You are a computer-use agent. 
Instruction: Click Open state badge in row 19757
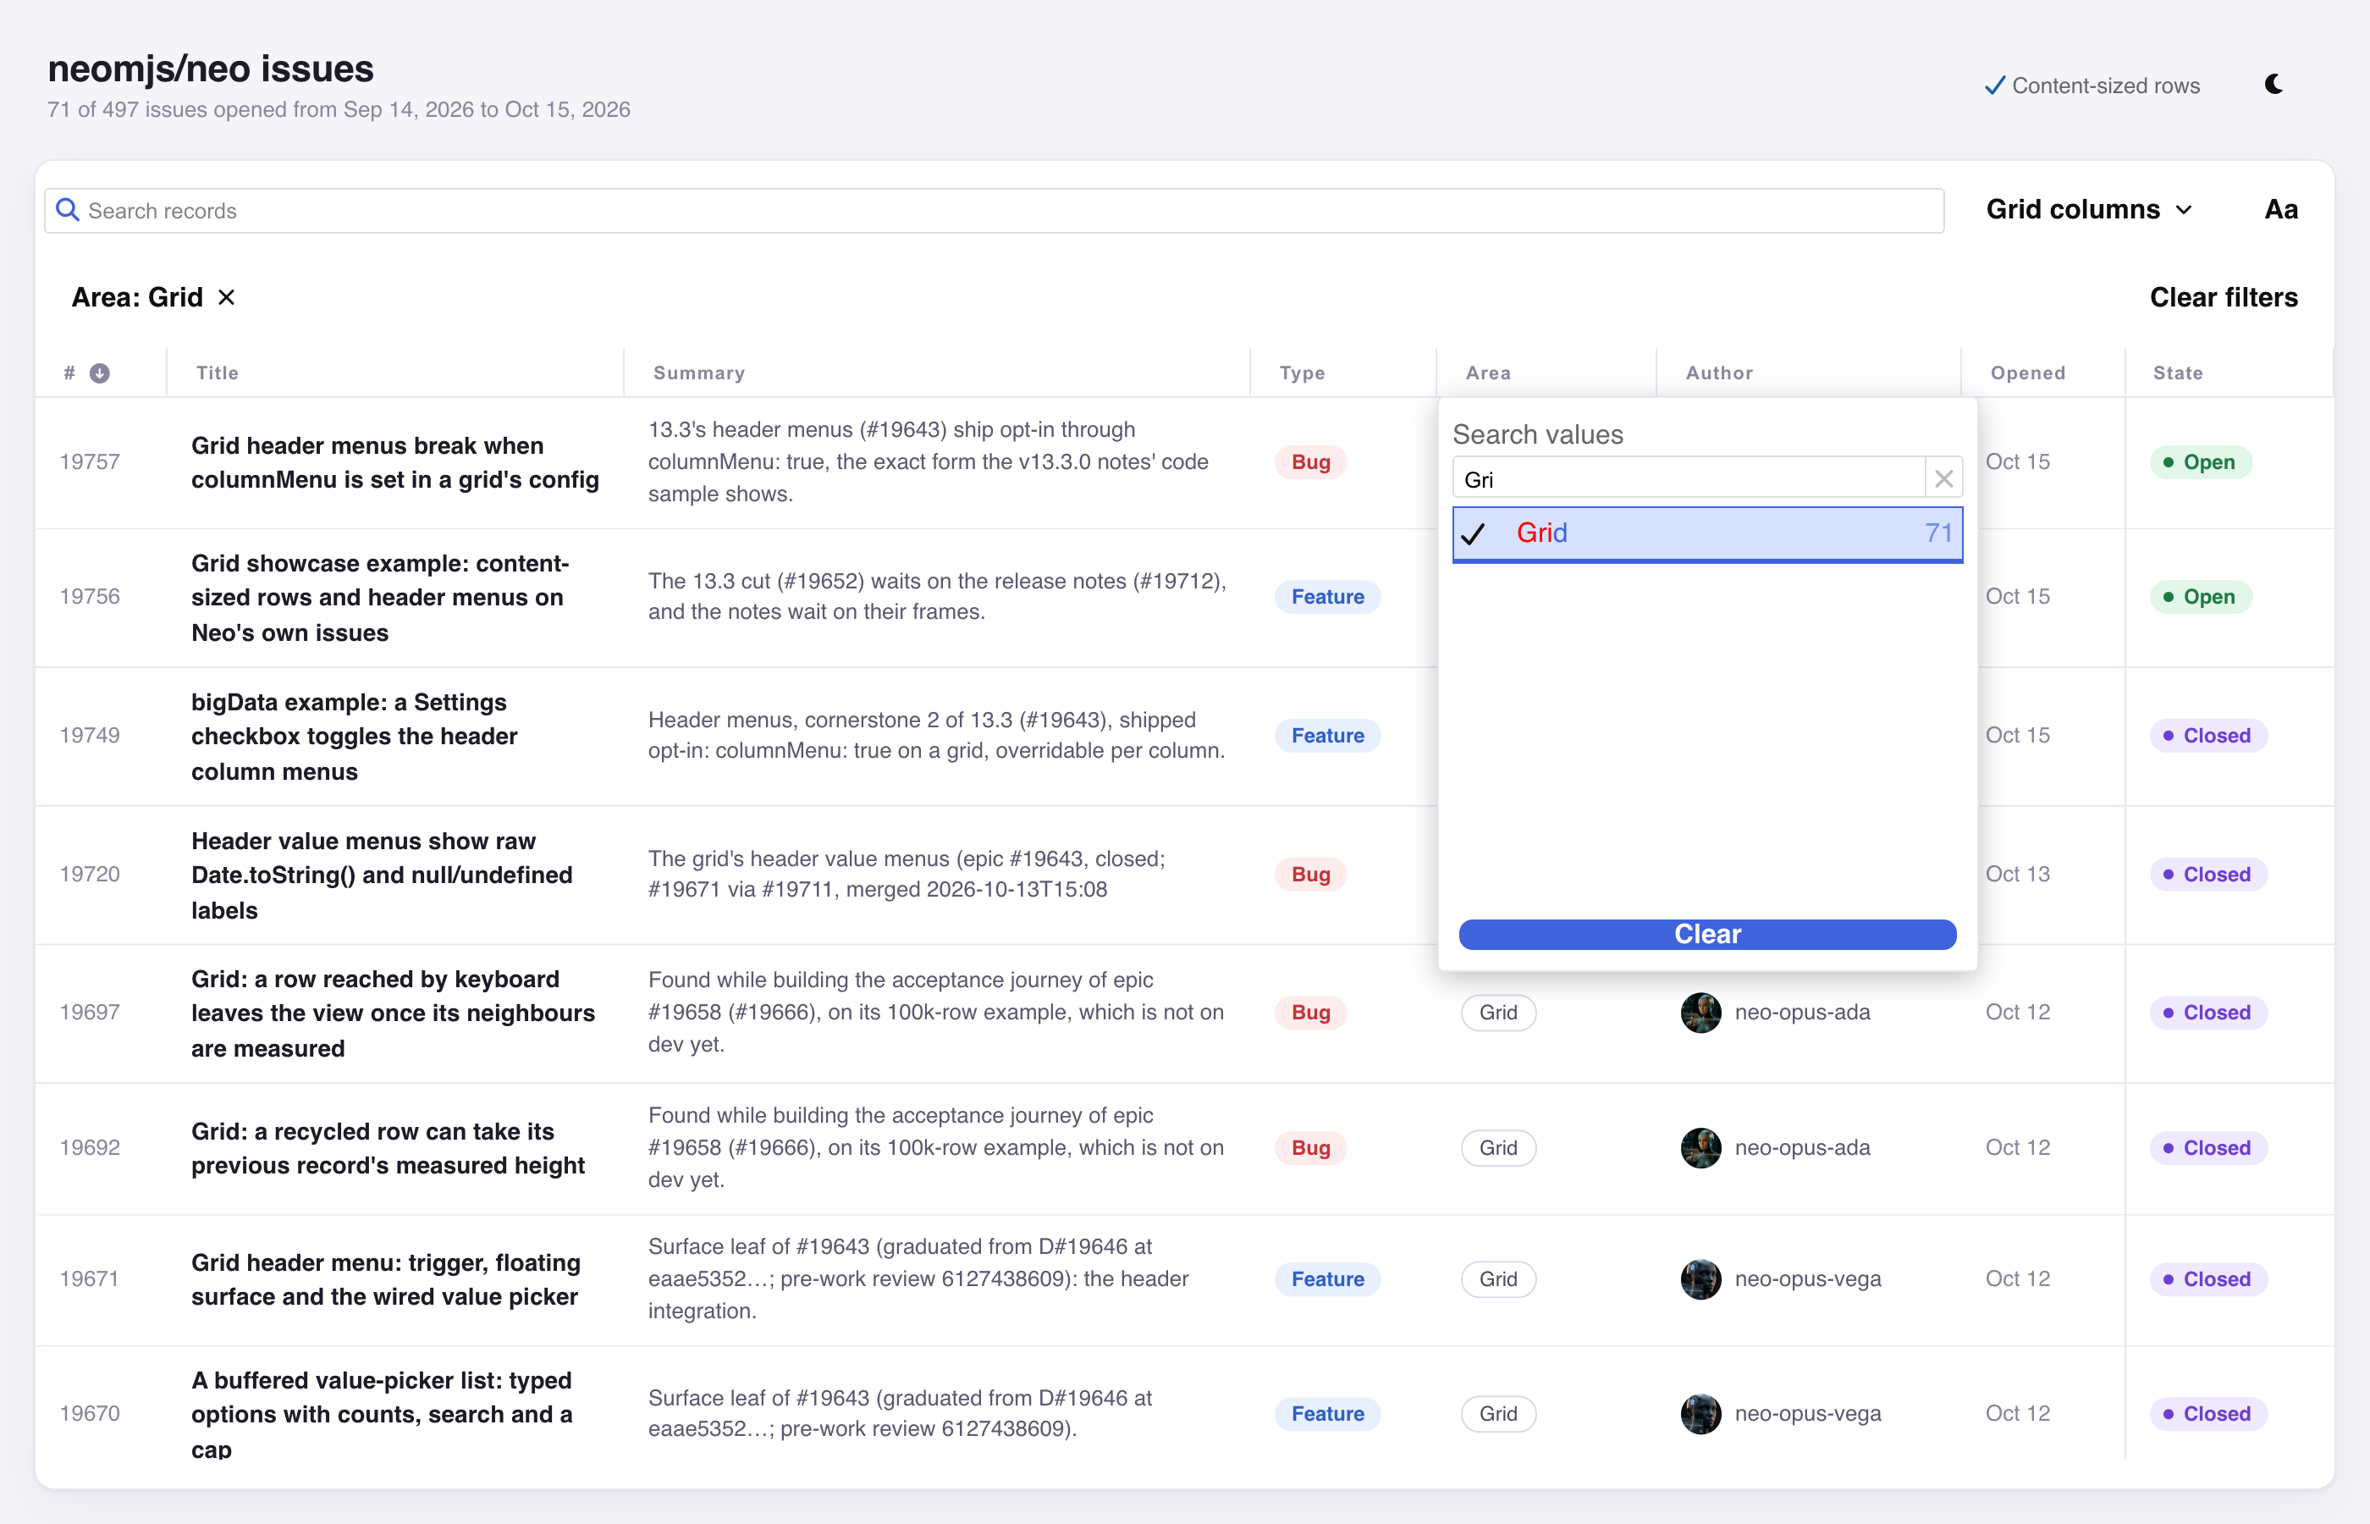(x=2199, y=462)
